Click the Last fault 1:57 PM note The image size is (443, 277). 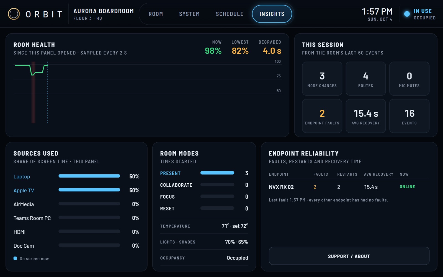pos(328,200)
